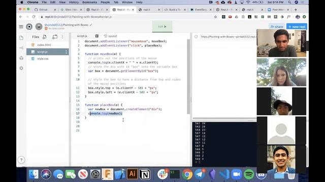This screenshot has width=325, height=182.
Task: Switch to the Github browser tab
Action: click(x=45, y=10)
